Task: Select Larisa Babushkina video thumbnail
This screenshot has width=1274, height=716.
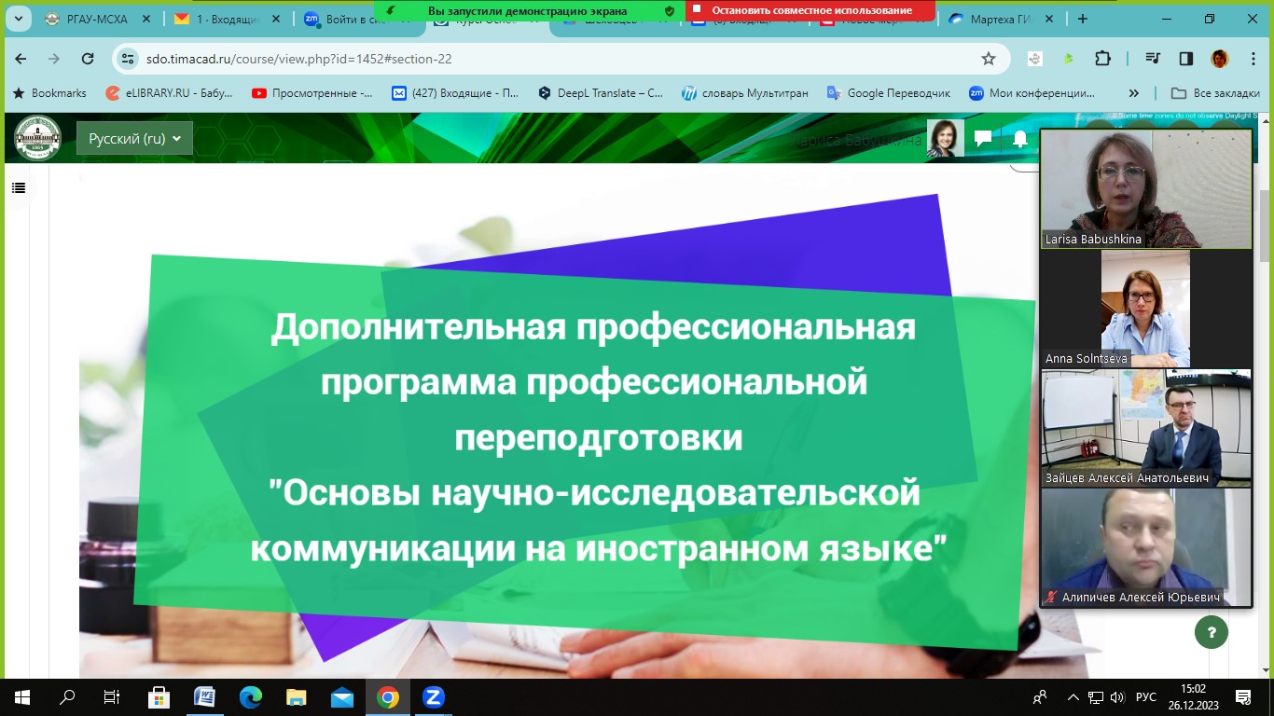Action: [1145, 189]
